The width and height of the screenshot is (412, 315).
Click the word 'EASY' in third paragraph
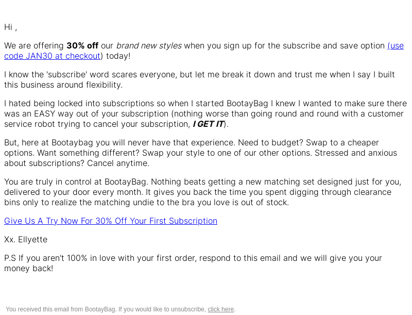pyautogui.click(x=45, y=114)
